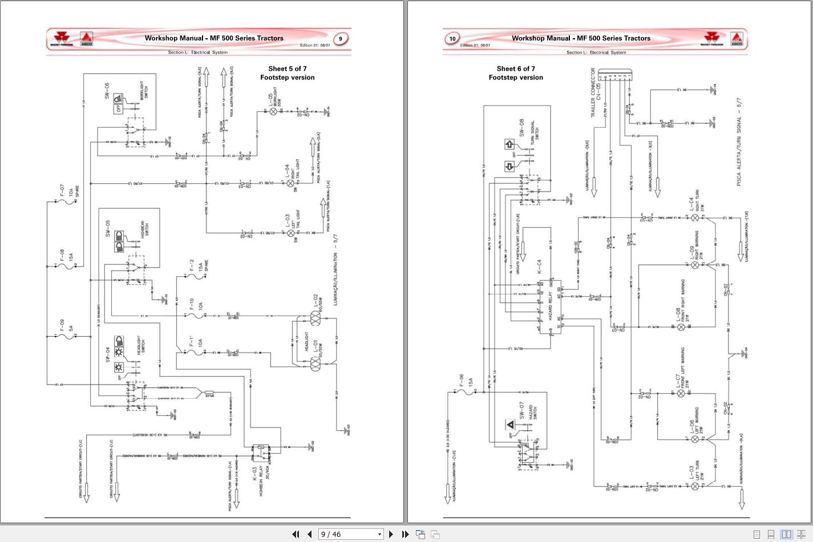Click the SW-08 turn signal down-arrow symbol

[x=509, y=166]
